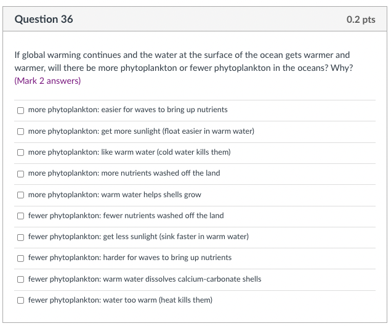Check 'fewer nutrients washed off the land'
Screen dimensions: 391x326
(20, 216)
